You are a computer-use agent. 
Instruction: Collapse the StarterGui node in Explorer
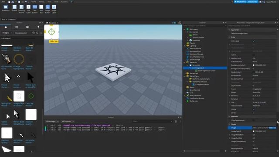184,62
